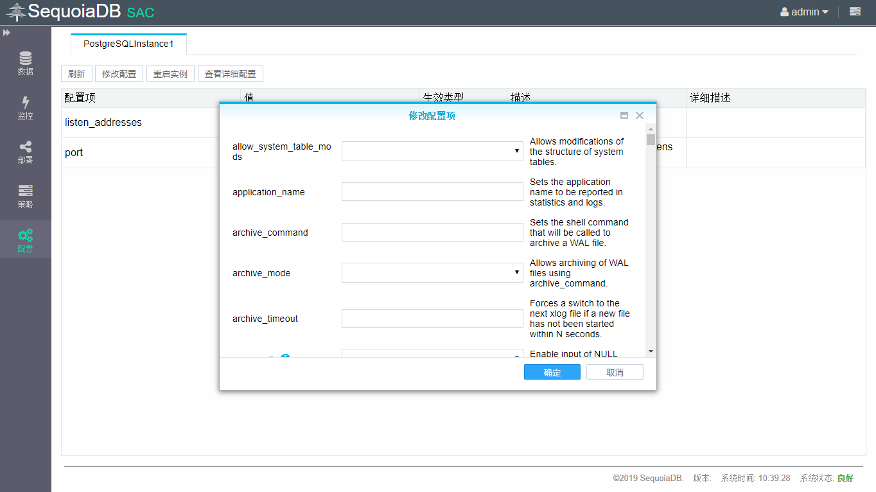Expand the sidebar with the double-arrow icon

6,32
